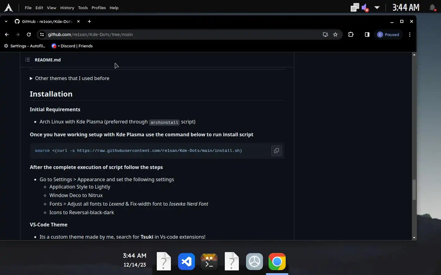Open the README outline list icon
This screenshot has height=275, width=441.
(x=28, y=60)
